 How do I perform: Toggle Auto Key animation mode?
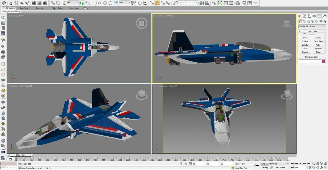click(265, 164)
